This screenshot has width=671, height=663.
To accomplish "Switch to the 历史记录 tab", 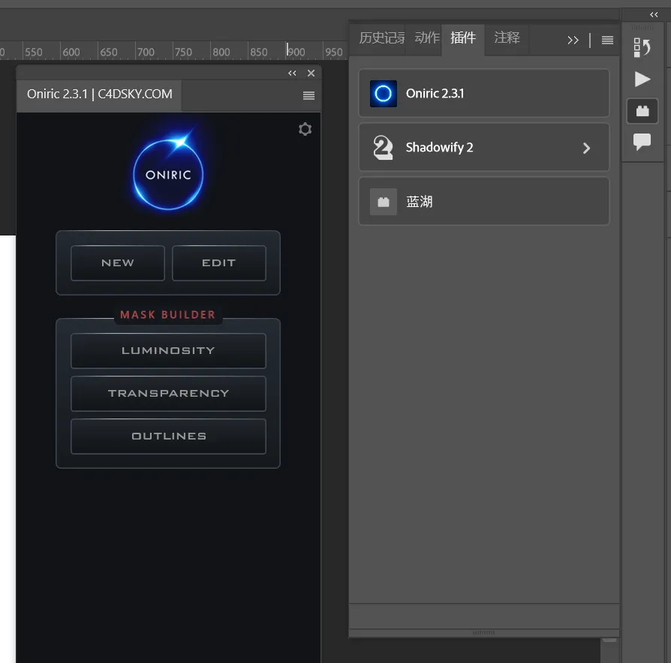I will [x=381, y=38].
